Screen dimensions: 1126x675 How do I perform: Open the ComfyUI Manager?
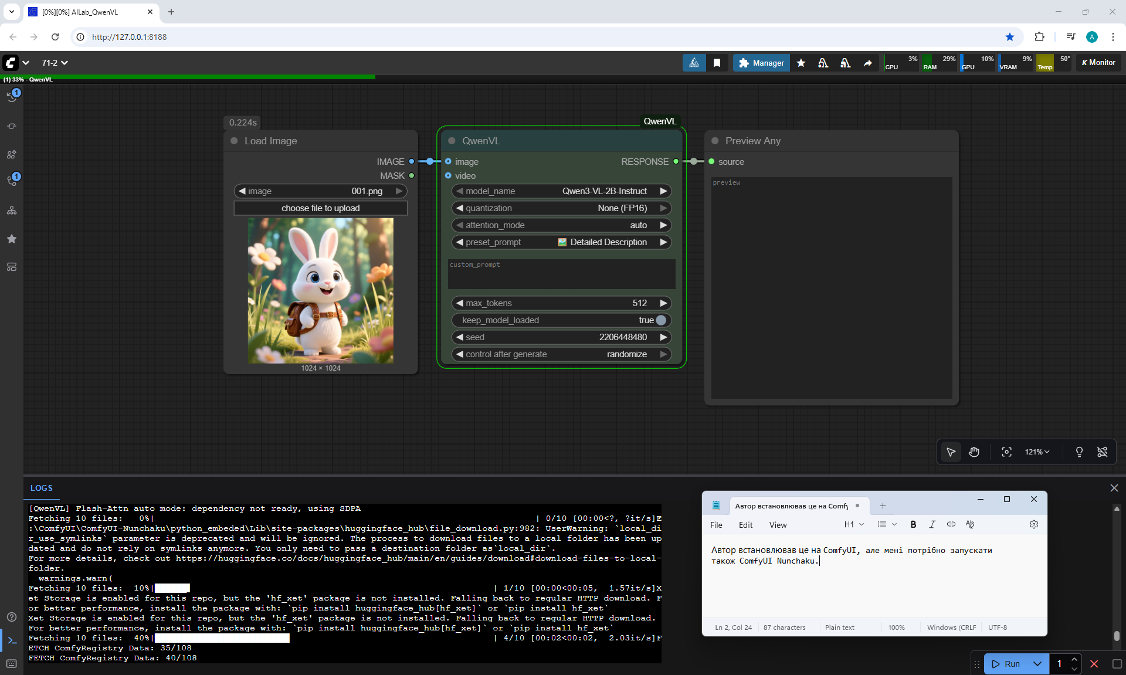coord(761,63)
